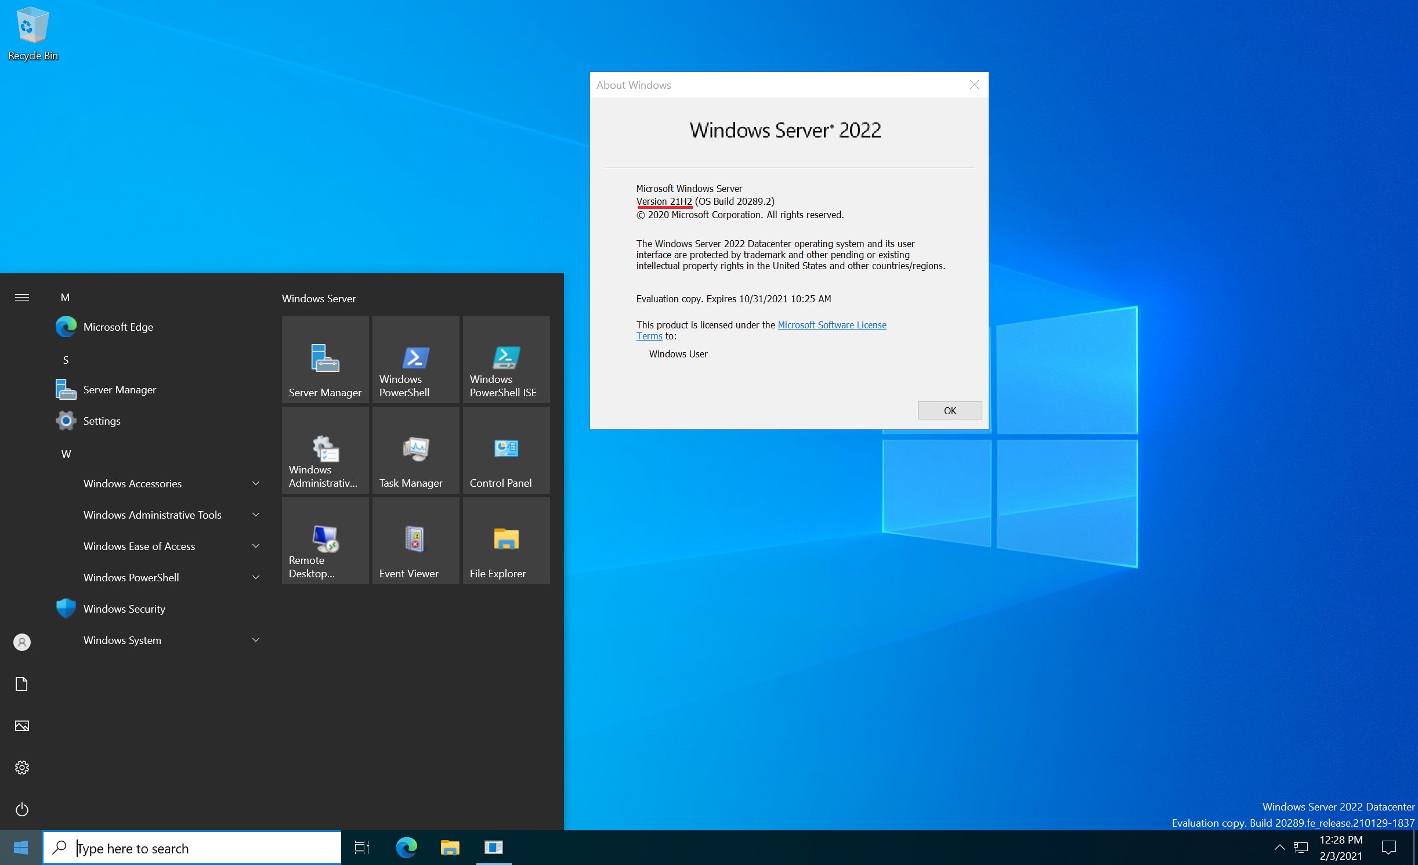Select Settings in the app list

pos(102,421)
